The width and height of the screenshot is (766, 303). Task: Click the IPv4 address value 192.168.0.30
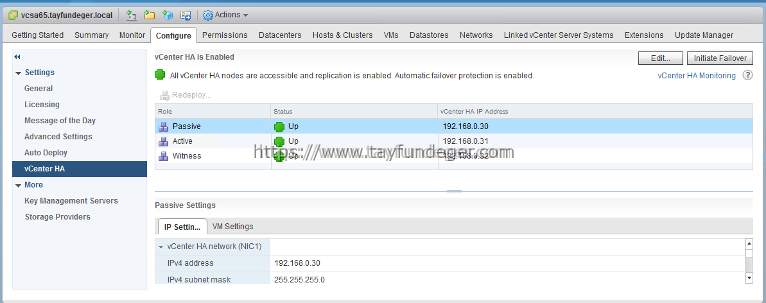297,263
